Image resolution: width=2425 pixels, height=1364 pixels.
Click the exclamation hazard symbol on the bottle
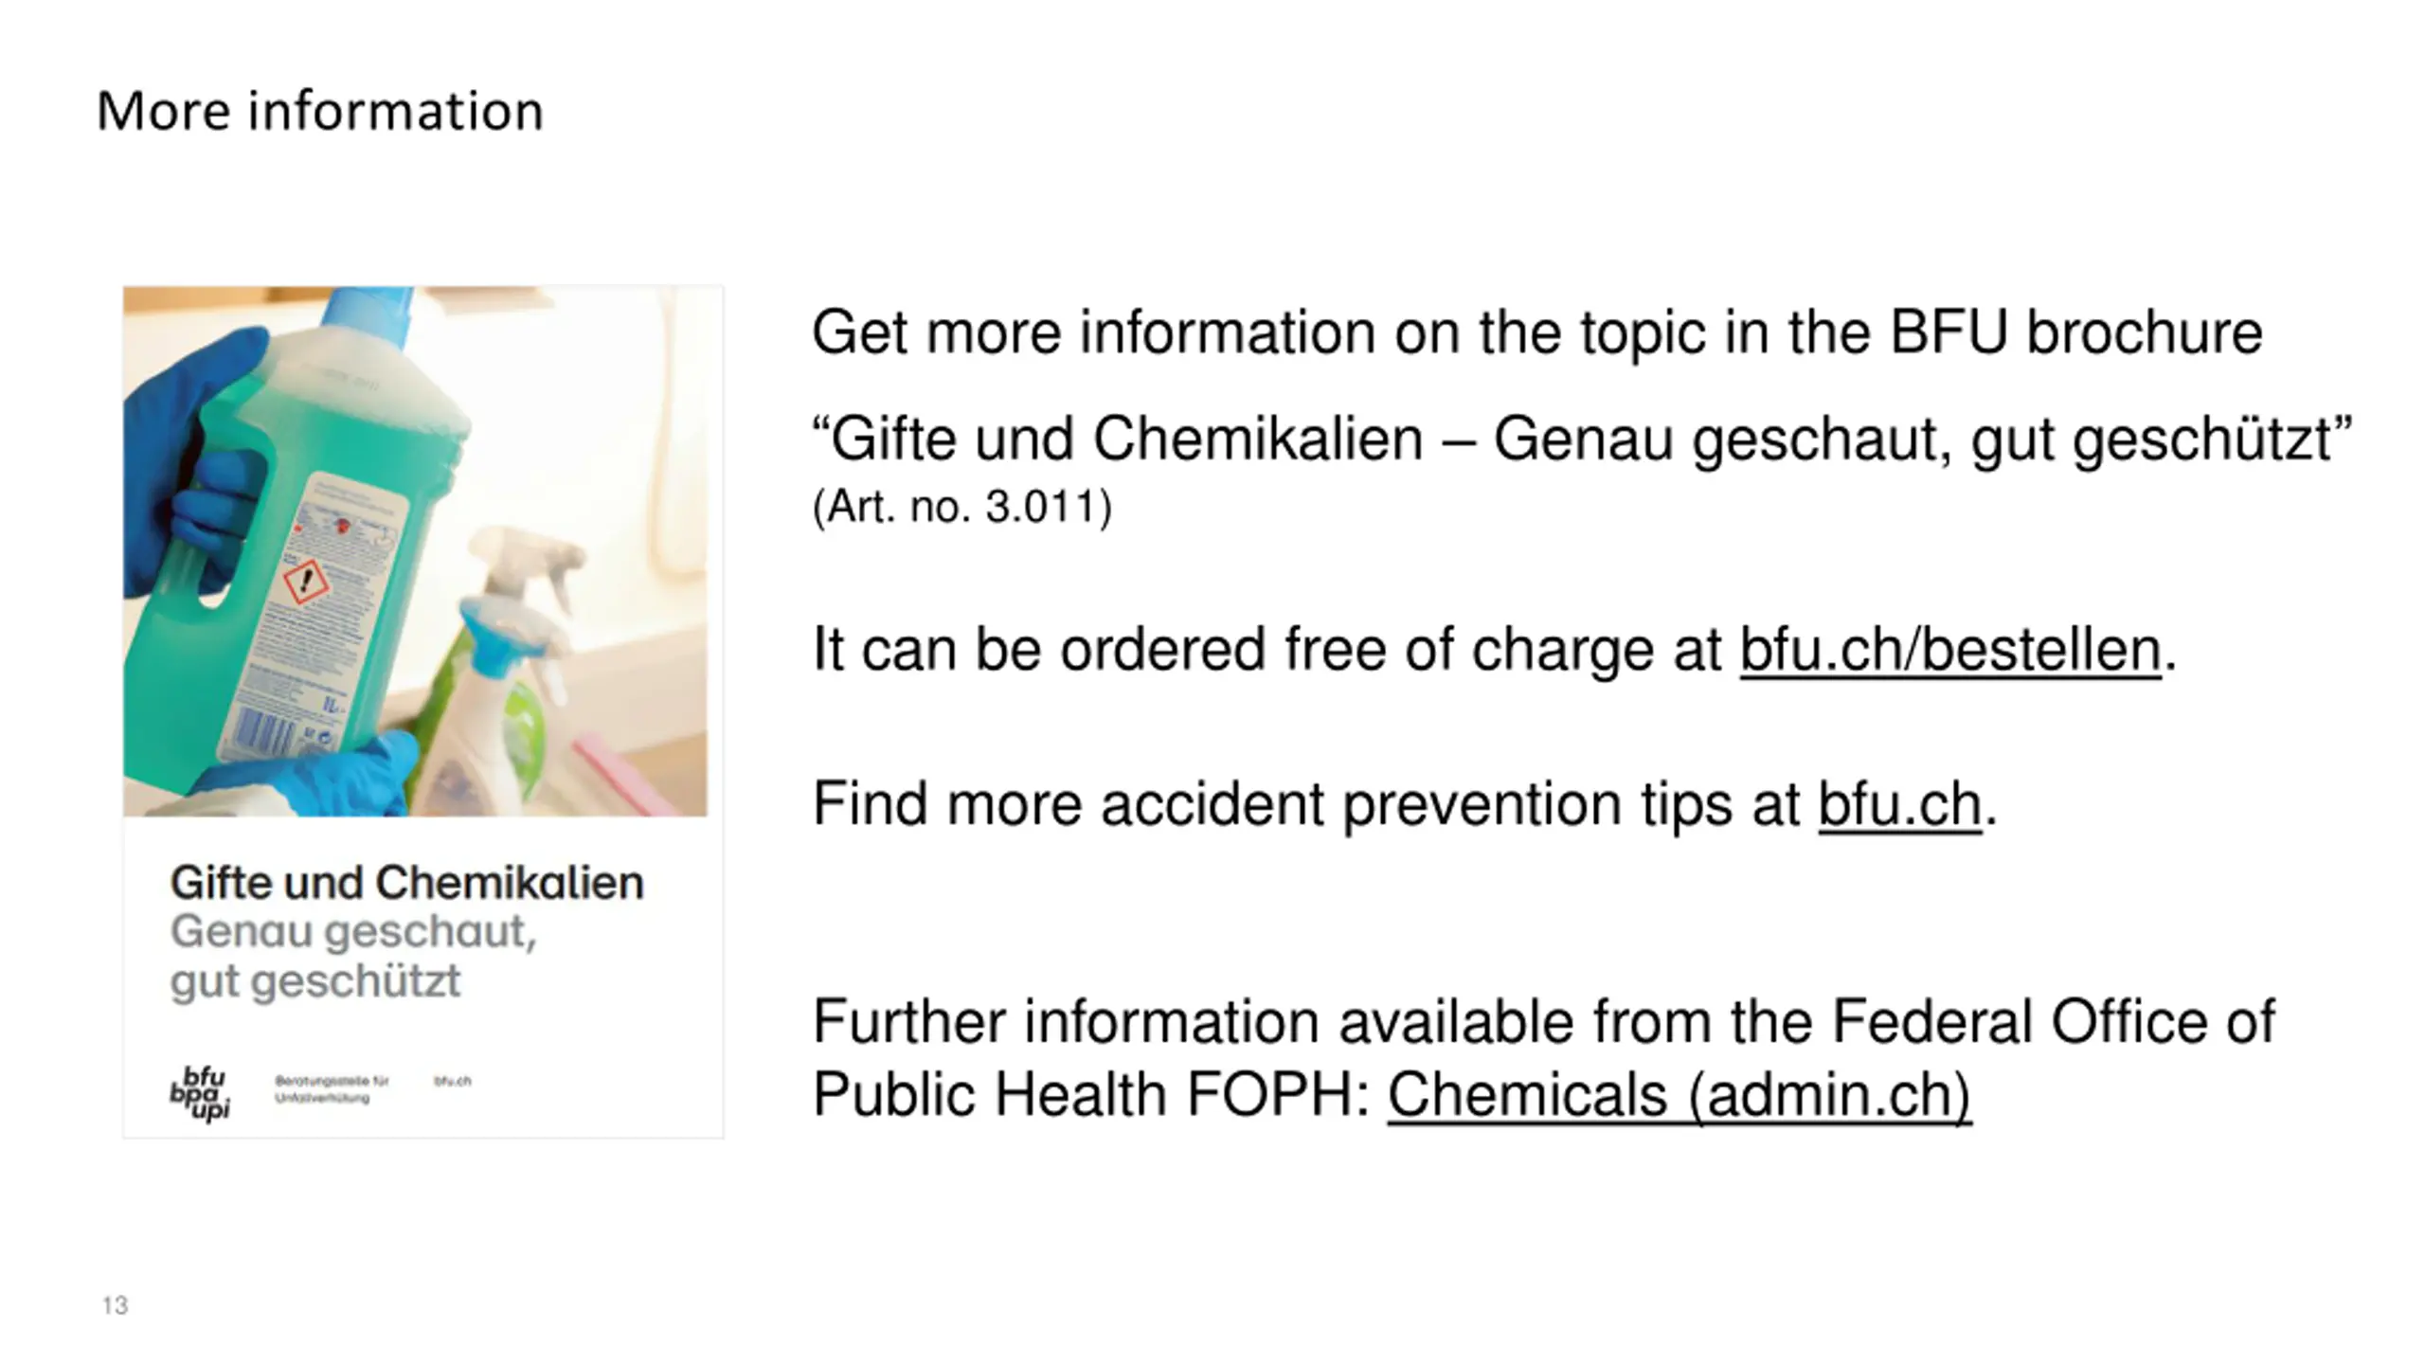click(305, 581)
